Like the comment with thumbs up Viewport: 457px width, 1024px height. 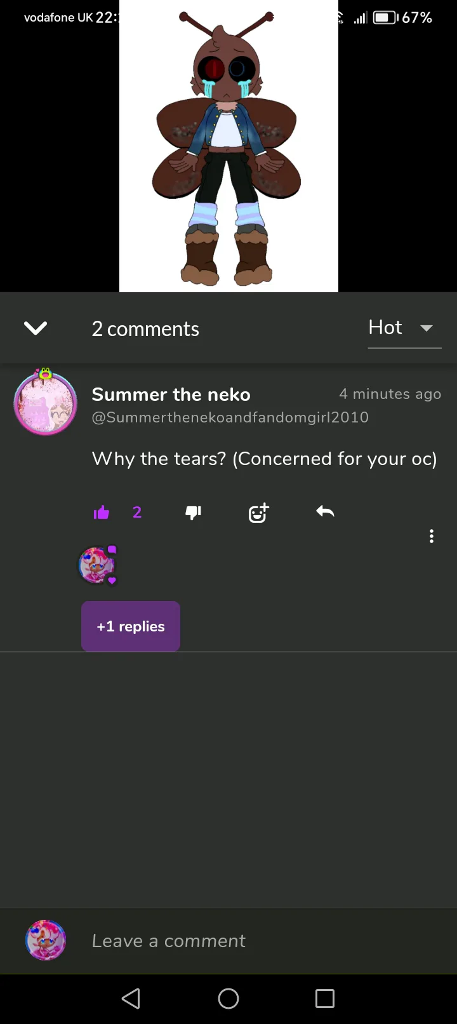coord(102,513)
